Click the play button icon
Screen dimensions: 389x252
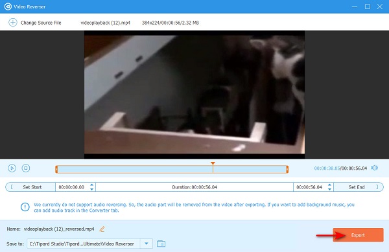(12, 168)
